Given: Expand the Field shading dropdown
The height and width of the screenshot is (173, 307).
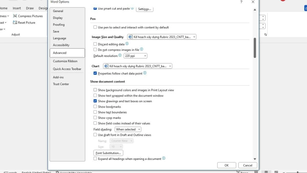Looking at the screenshot, I should tap(128, 129).
